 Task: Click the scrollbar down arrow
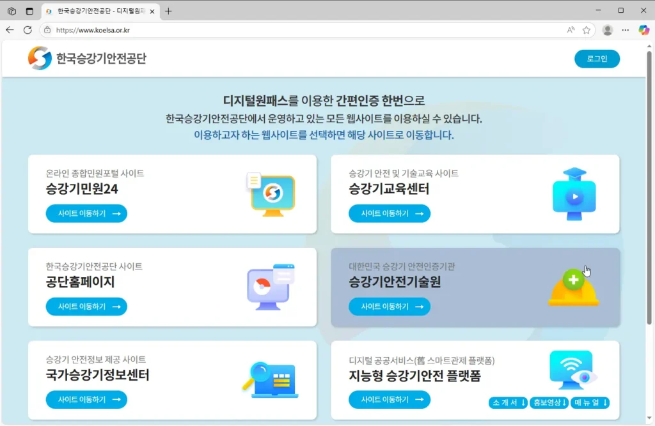point(649,418)
